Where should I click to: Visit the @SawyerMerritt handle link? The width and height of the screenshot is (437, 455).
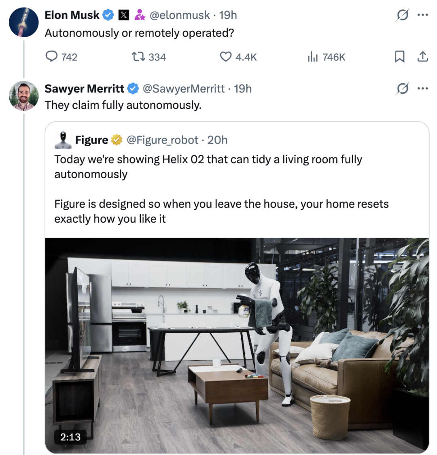pyautogui.click(x=183, y=88)
